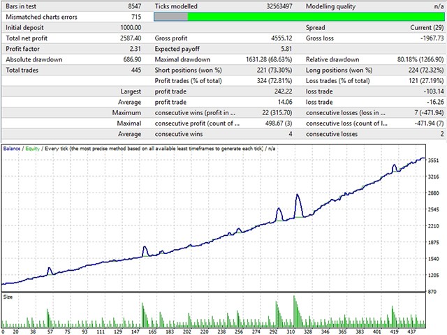The height and width of the screenshot is (335, 447).
Task: Click the Loss trades value 121 (27.19%)
Action: pos(426,81)
